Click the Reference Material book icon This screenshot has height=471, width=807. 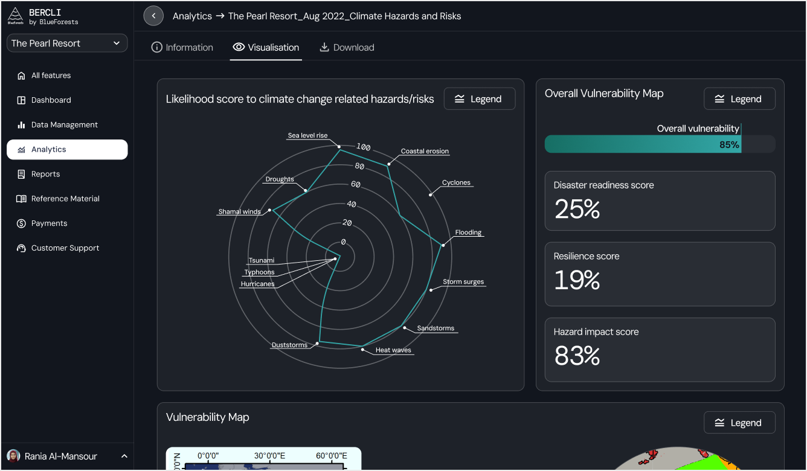point(21,199)
